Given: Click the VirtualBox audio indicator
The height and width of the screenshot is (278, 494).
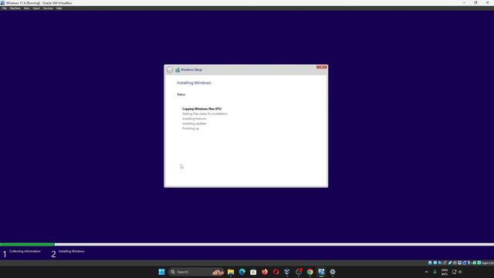Looking at the screenshot, I should point(440,263).
